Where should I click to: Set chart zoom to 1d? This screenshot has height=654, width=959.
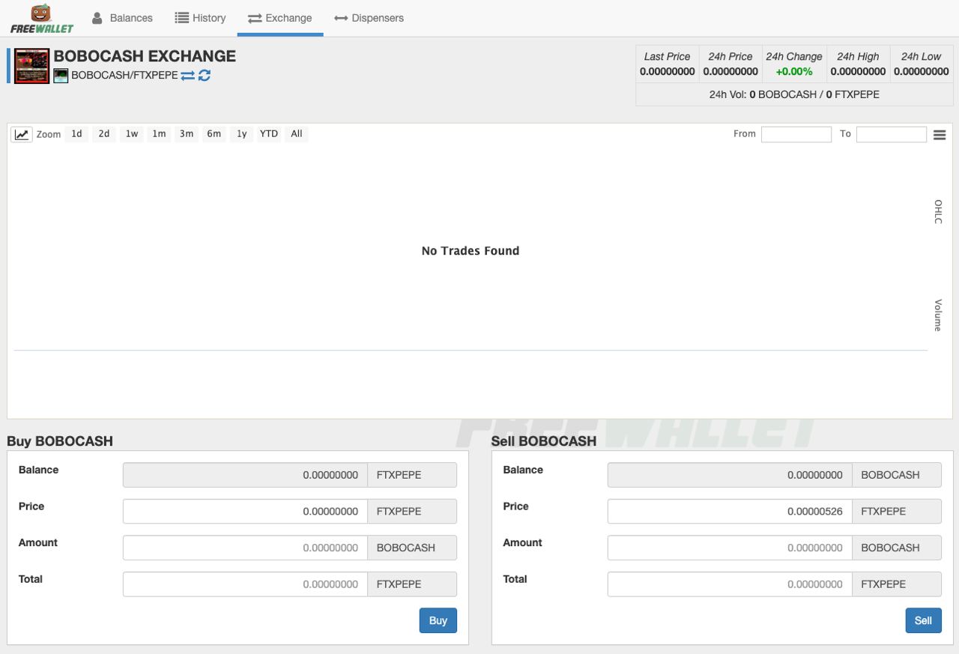coord(76,134)
